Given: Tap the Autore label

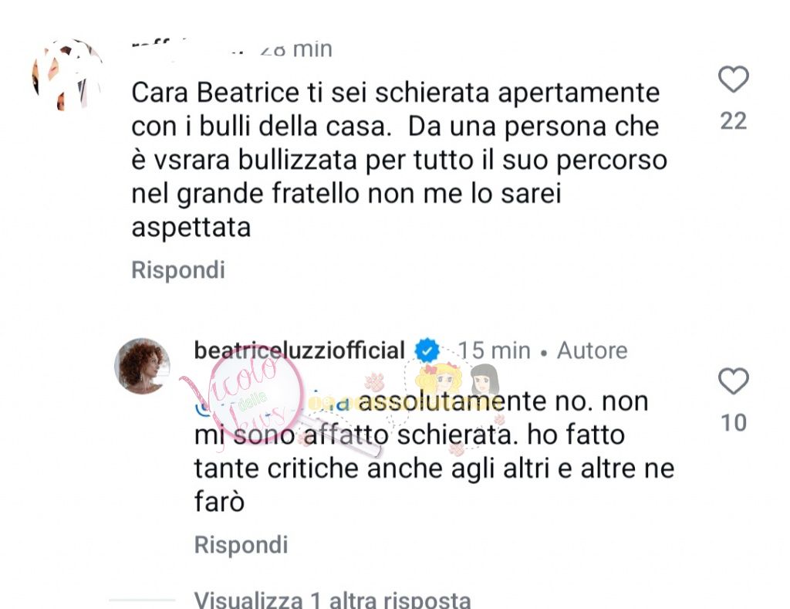Looking at the screenshot, I should (592, 350).
